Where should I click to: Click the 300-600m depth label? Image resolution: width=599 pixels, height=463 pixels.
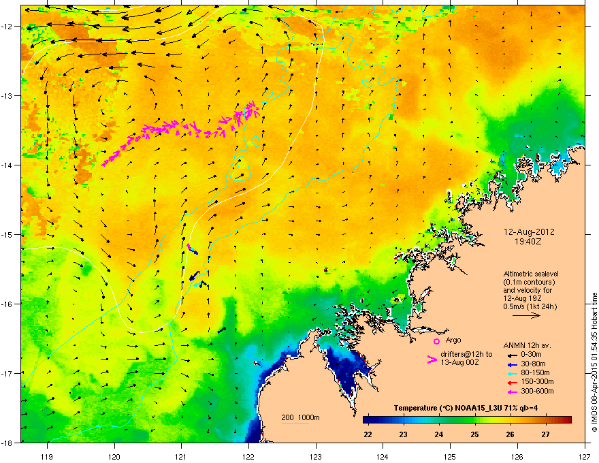pos(537,391)
